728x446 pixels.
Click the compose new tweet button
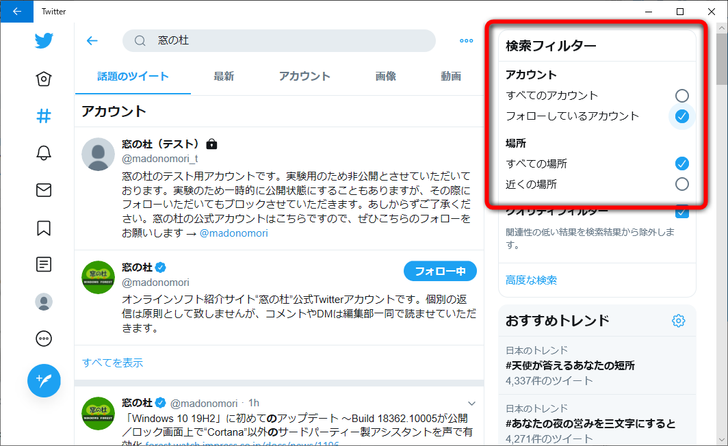click(x=43, y=380)
